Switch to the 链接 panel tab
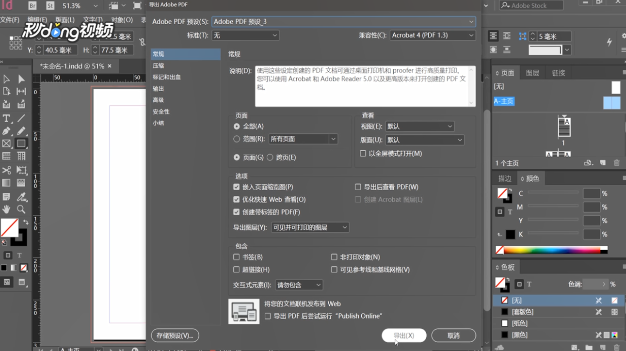626x351 pixels. (558, 73)
